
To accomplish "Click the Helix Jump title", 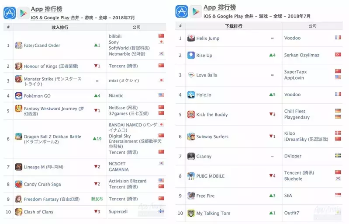I will pos(208,38).
